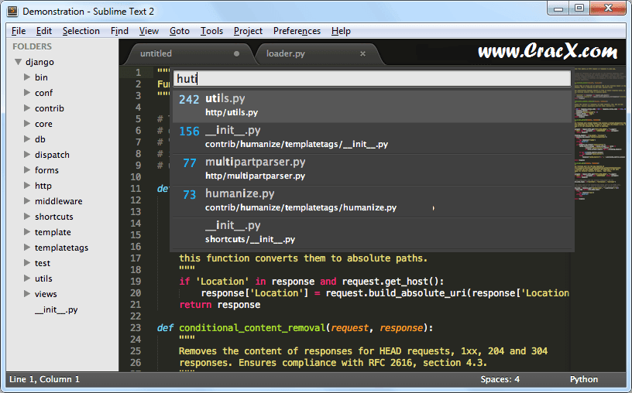Change syntax via Python status label
Image resolution: width=632 pixels, height=393 pixels.
click(584, 379)
